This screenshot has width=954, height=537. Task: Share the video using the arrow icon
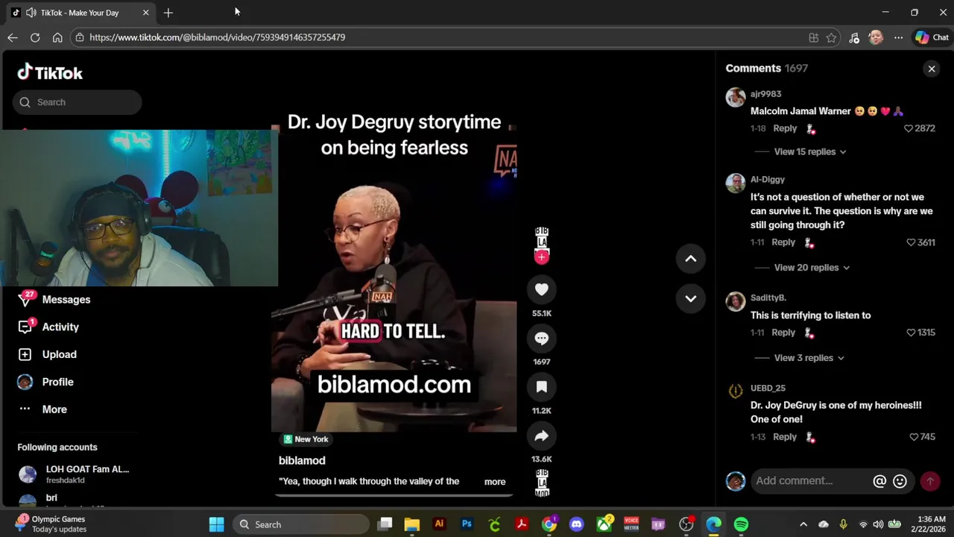point(542,436)
